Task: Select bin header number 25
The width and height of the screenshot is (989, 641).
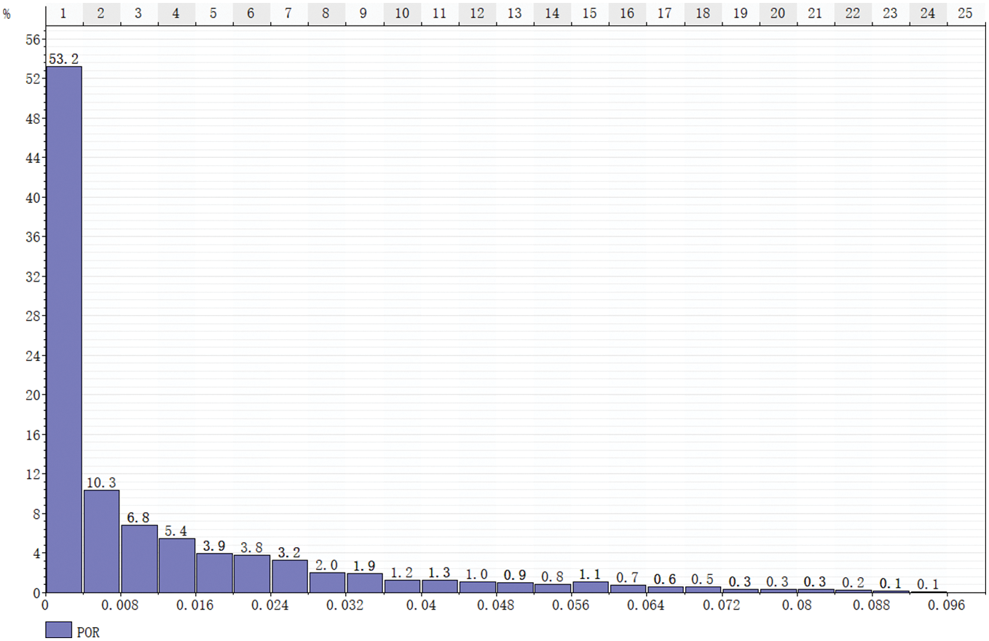Action: click(x=966, y=13)
